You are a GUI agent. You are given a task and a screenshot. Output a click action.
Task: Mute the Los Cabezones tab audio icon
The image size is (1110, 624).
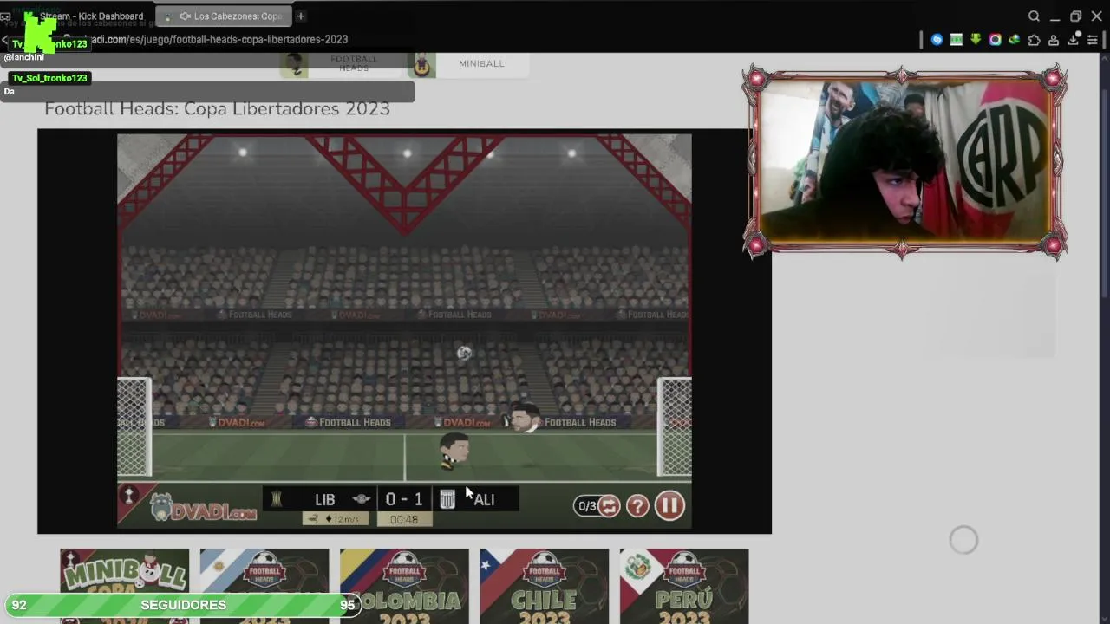coord(185,16)
